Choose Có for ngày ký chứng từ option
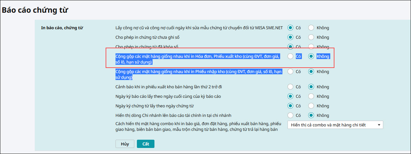The image size is (411, 154). pos(290,106)
